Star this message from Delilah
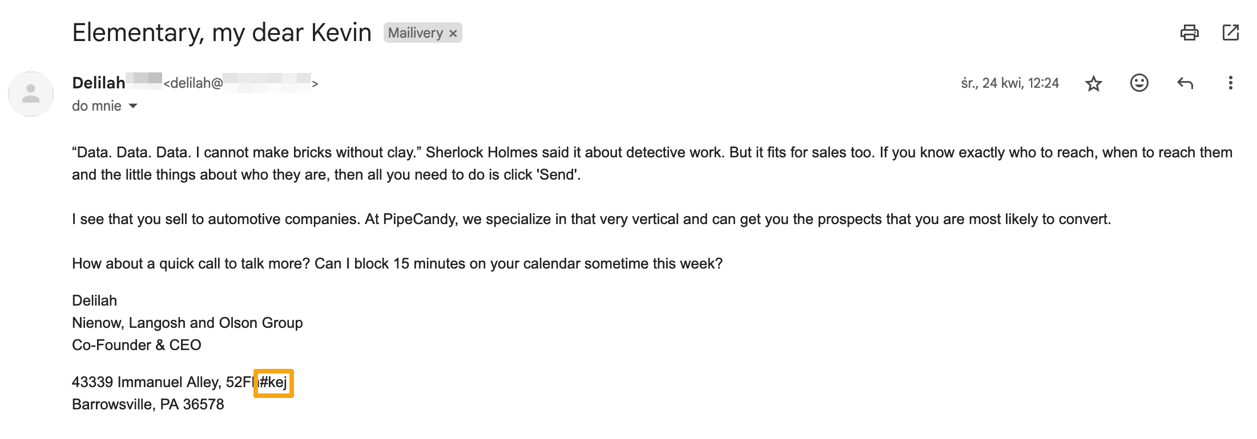 [1093, 84]
